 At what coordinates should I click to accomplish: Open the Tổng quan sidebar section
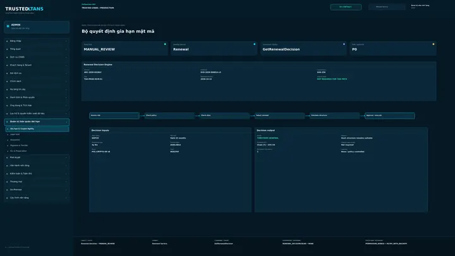click(x=37, y=49)
